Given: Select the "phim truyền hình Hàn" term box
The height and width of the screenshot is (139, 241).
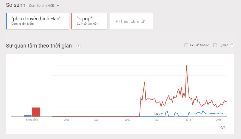Looking at the screenshot, I should pos(37,21).
